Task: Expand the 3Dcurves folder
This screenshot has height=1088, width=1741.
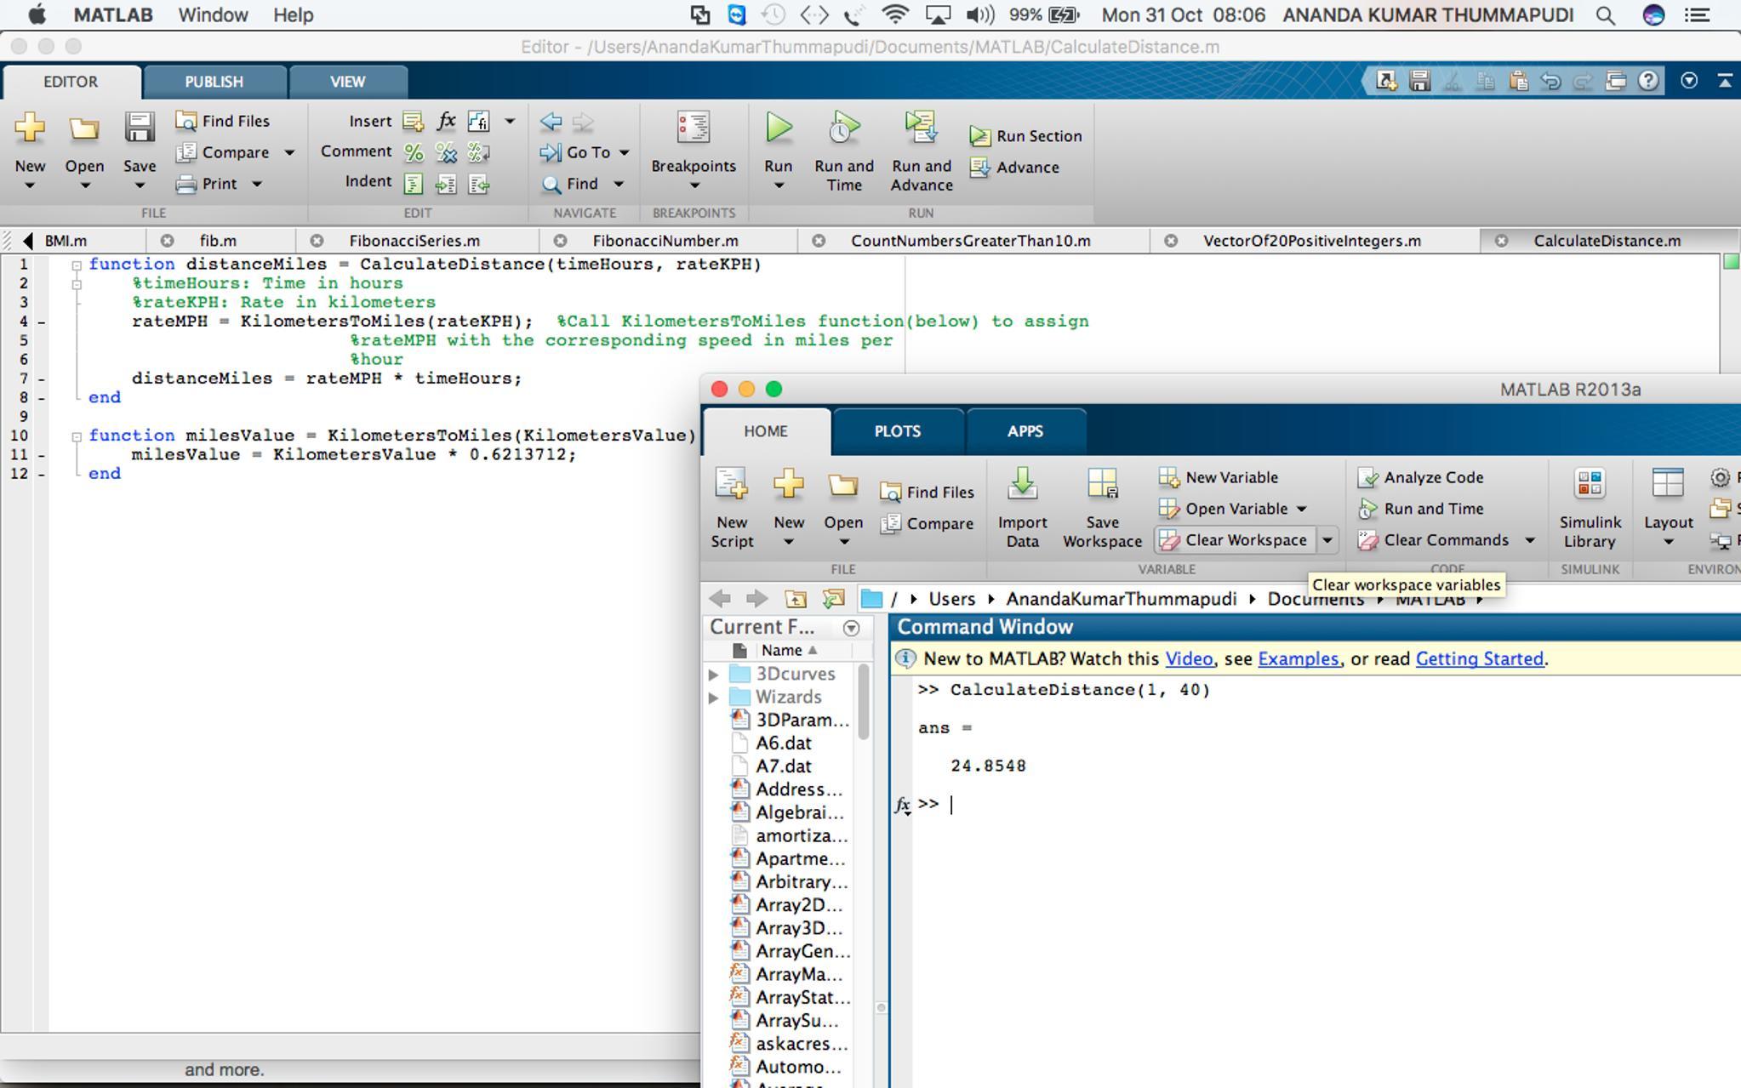Action: (x=714, y=674)
